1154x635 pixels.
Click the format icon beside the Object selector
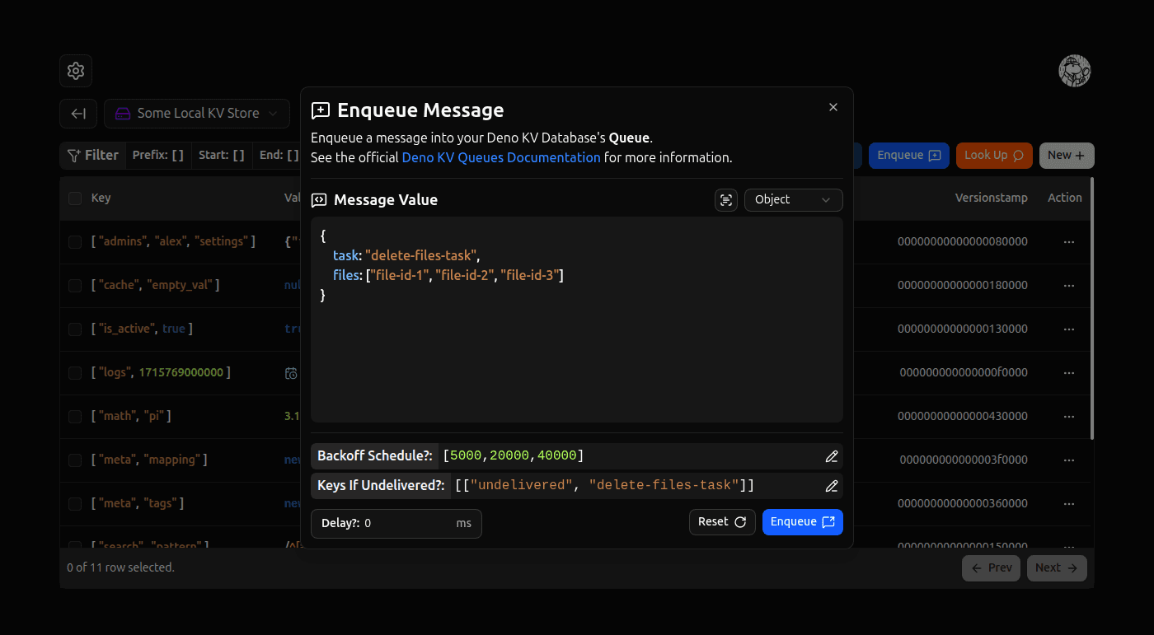tap(726, 199)
